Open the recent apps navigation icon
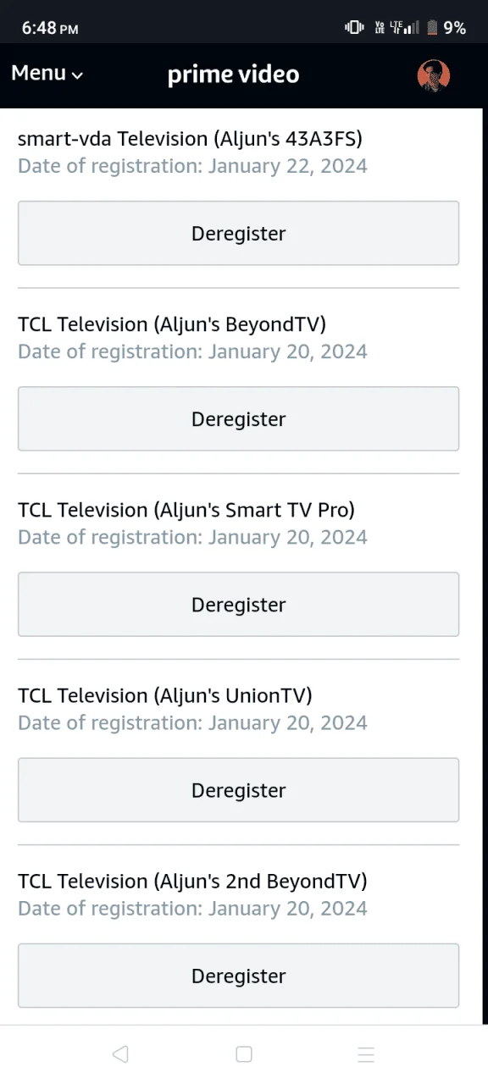 point(366,1054)
